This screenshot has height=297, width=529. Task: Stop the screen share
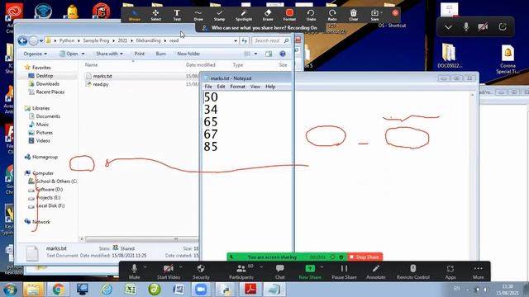pos(365,257)
